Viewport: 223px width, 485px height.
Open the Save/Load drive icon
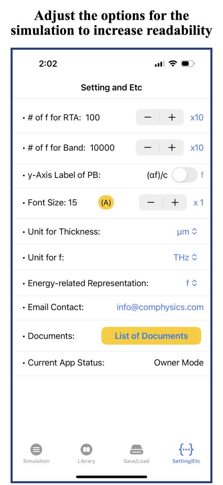[x=136, y=449]
